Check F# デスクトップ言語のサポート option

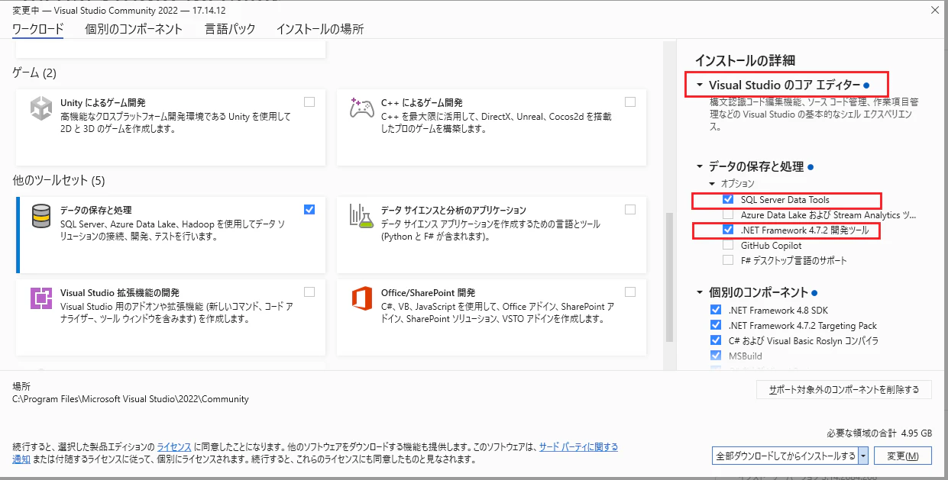pos(728,260)
